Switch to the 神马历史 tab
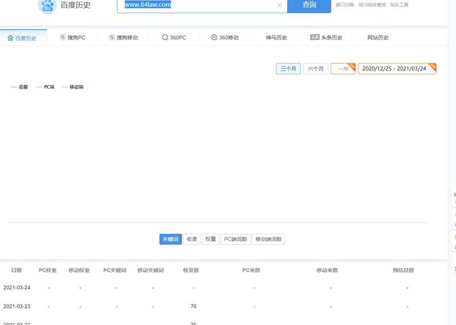Image resolution: width=456 pixels, height=325 pixels. tap(276, 38)
